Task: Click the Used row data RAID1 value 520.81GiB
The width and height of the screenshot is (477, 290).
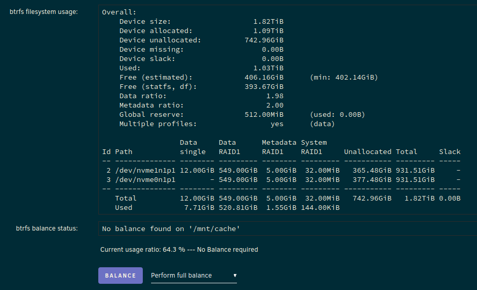Action: coord(238,208)
